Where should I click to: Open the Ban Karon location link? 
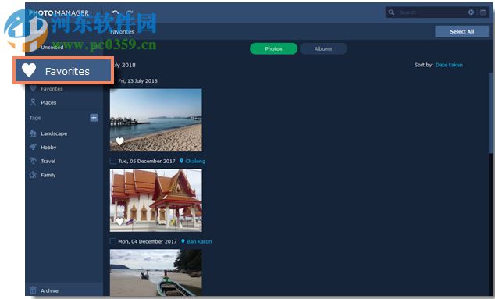199,241
